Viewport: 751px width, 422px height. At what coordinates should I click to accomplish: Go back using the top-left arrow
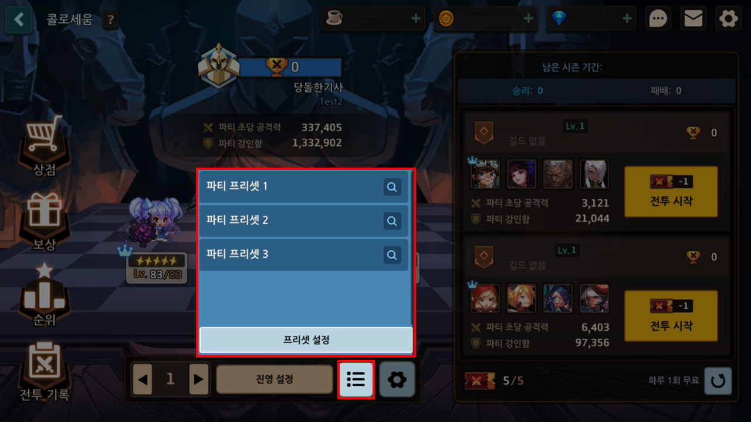pos(19,19)
